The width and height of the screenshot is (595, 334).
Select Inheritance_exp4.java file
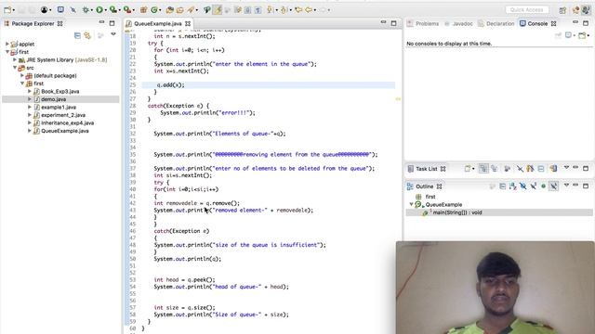[67, 123]
